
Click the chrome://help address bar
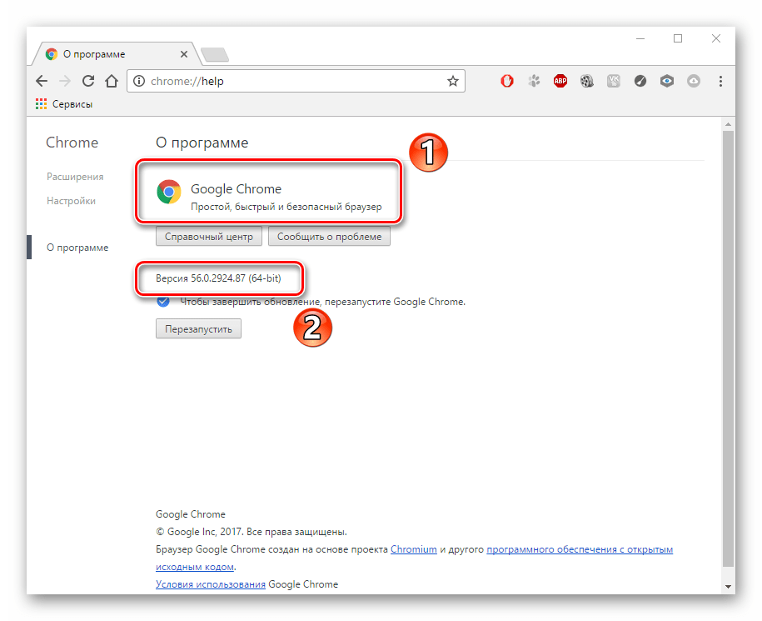pos(291,81)
